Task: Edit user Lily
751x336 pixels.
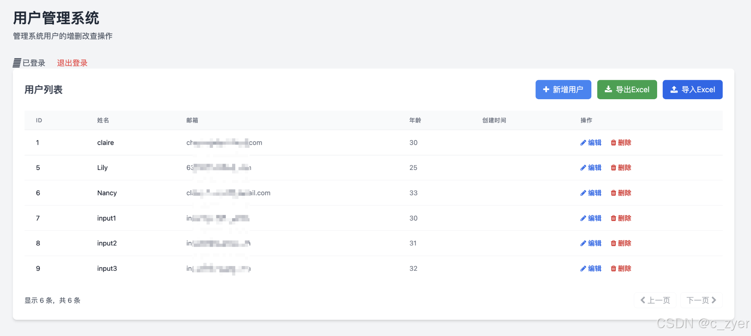Action: coord(591,168)
